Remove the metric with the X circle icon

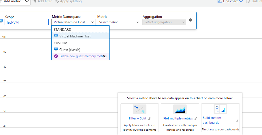[x=191, y=20]
